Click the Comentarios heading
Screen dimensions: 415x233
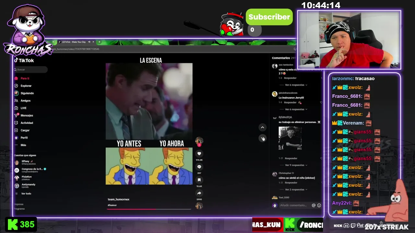click(281, 58)
